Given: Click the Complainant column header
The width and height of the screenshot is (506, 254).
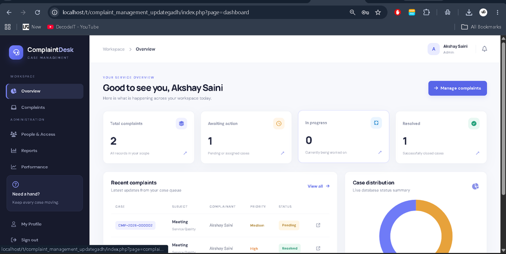Looking at the screenshot, I should point(223,206).
